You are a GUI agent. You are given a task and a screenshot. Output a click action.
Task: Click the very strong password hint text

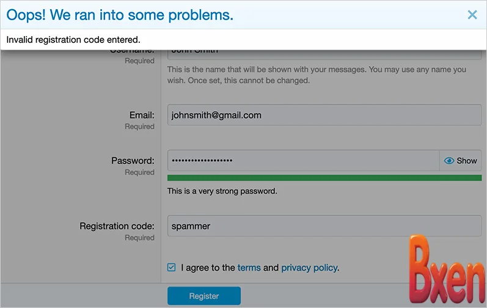[x=222, y=191]
